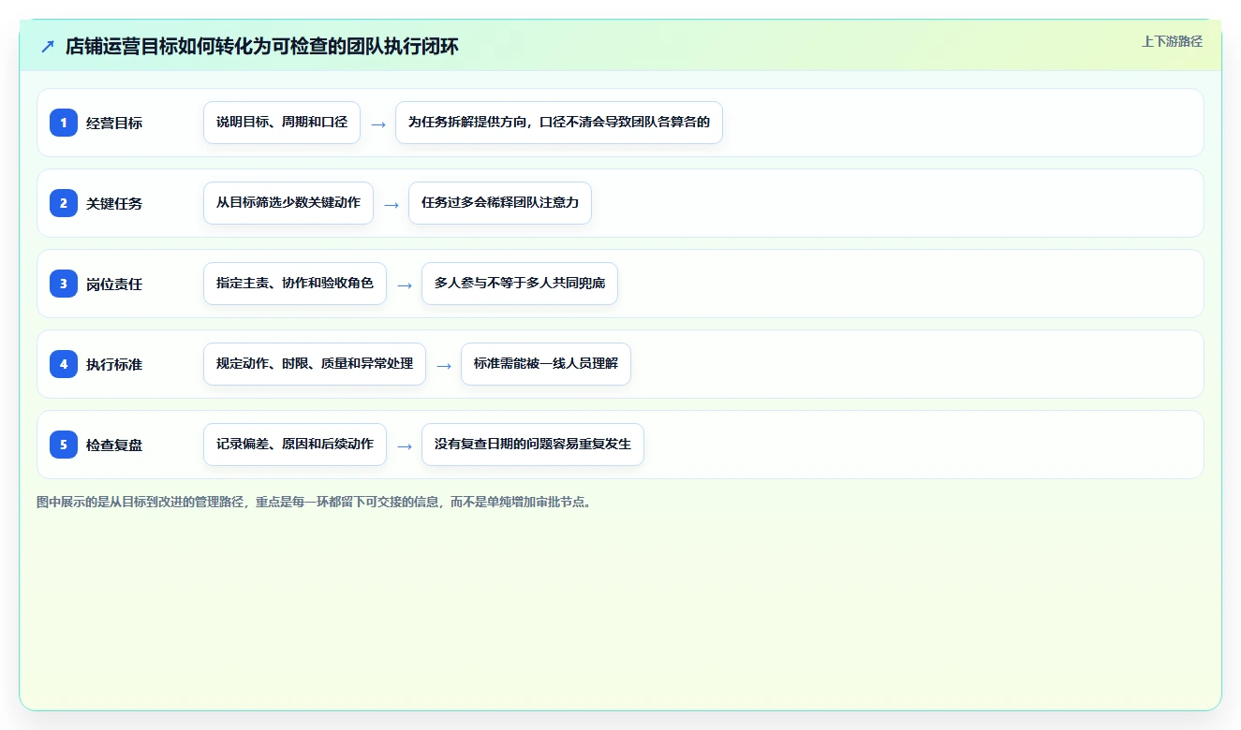The height and width of the screenshot is (730, 1241).
Task: Click the 为任务拆解提供方向 note box
Action: click(559, 123)
